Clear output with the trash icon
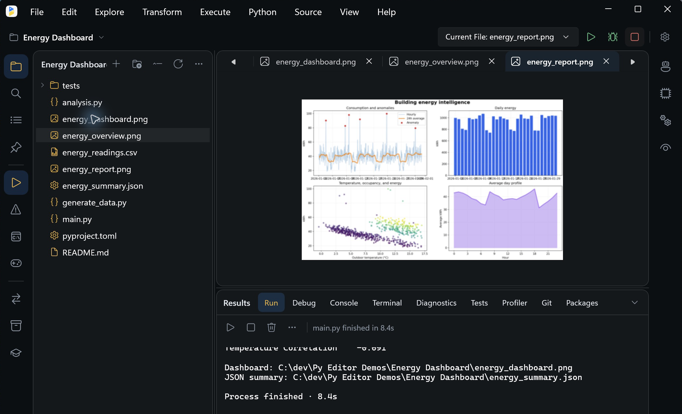682x414 pixels. pos(272,327)
